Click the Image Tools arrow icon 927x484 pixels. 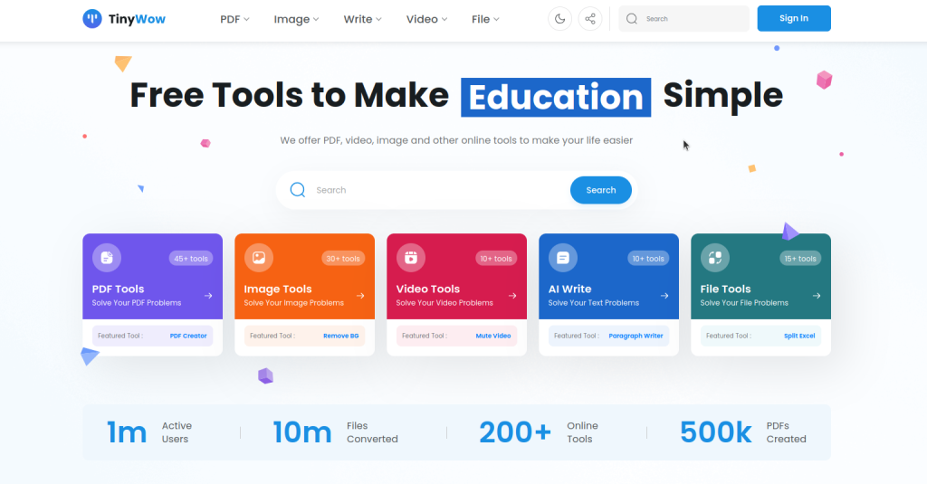click(360, 296)
